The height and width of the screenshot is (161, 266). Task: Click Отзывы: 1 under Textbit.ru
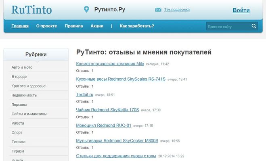(x=85, y=102)
